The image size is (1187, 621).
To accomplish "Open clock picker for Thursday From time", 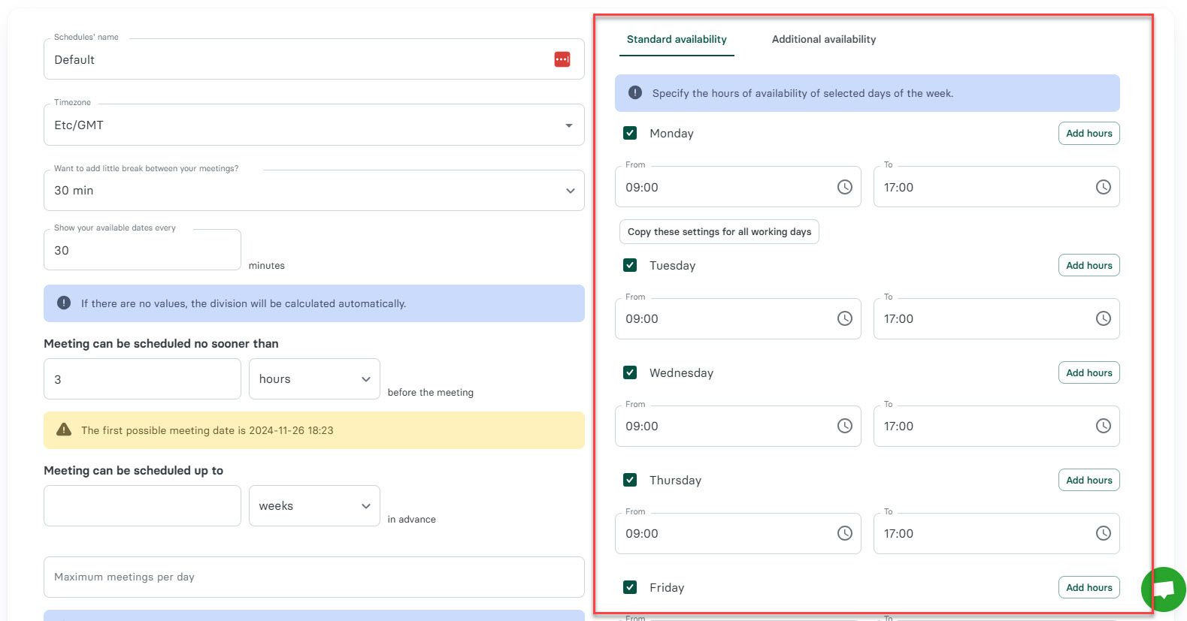I will pyautogui.click(x=844, y=533).
